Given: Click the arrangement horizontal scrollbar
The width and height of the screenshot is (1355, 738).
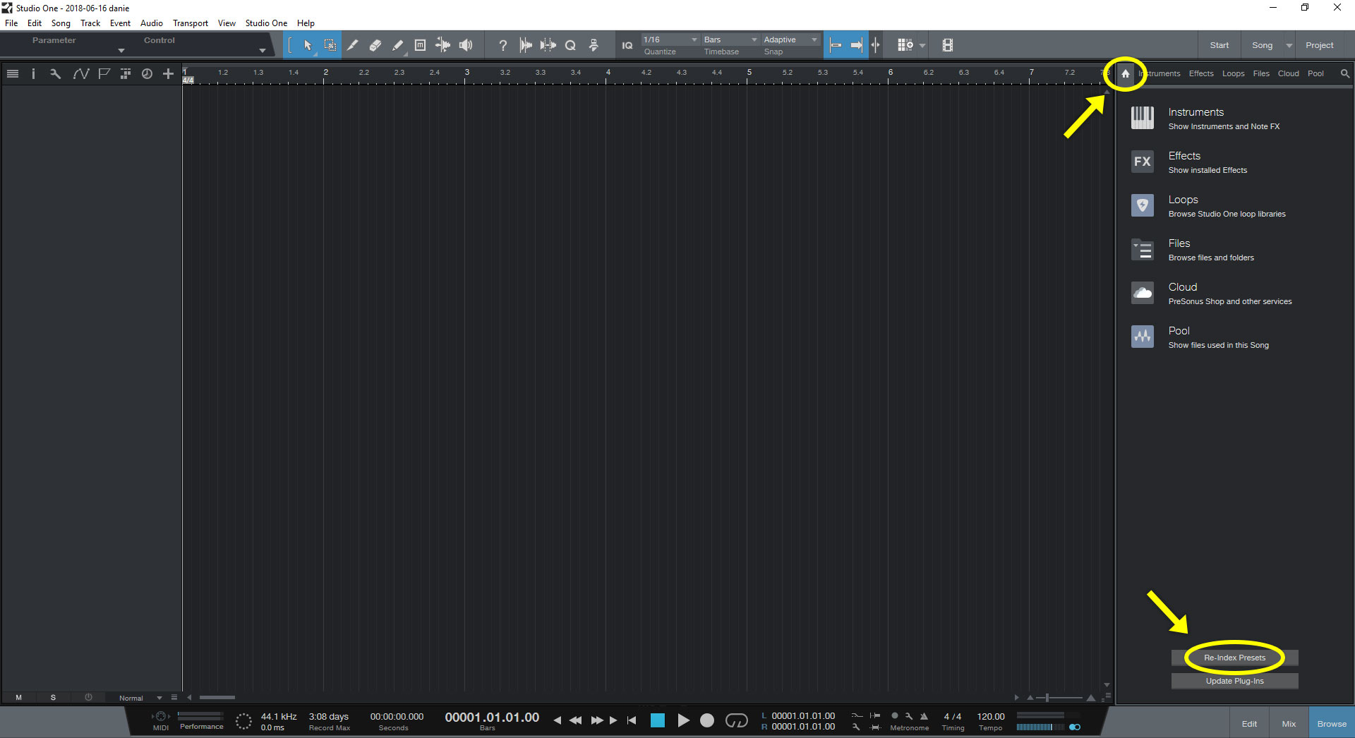Looking at the screenshot, I should [x=217, y=698].
